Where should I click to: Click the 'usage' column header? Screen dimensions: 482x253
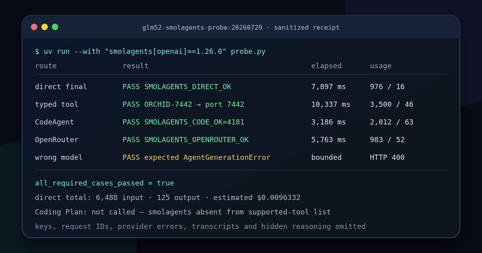click(x=381, y=66)
